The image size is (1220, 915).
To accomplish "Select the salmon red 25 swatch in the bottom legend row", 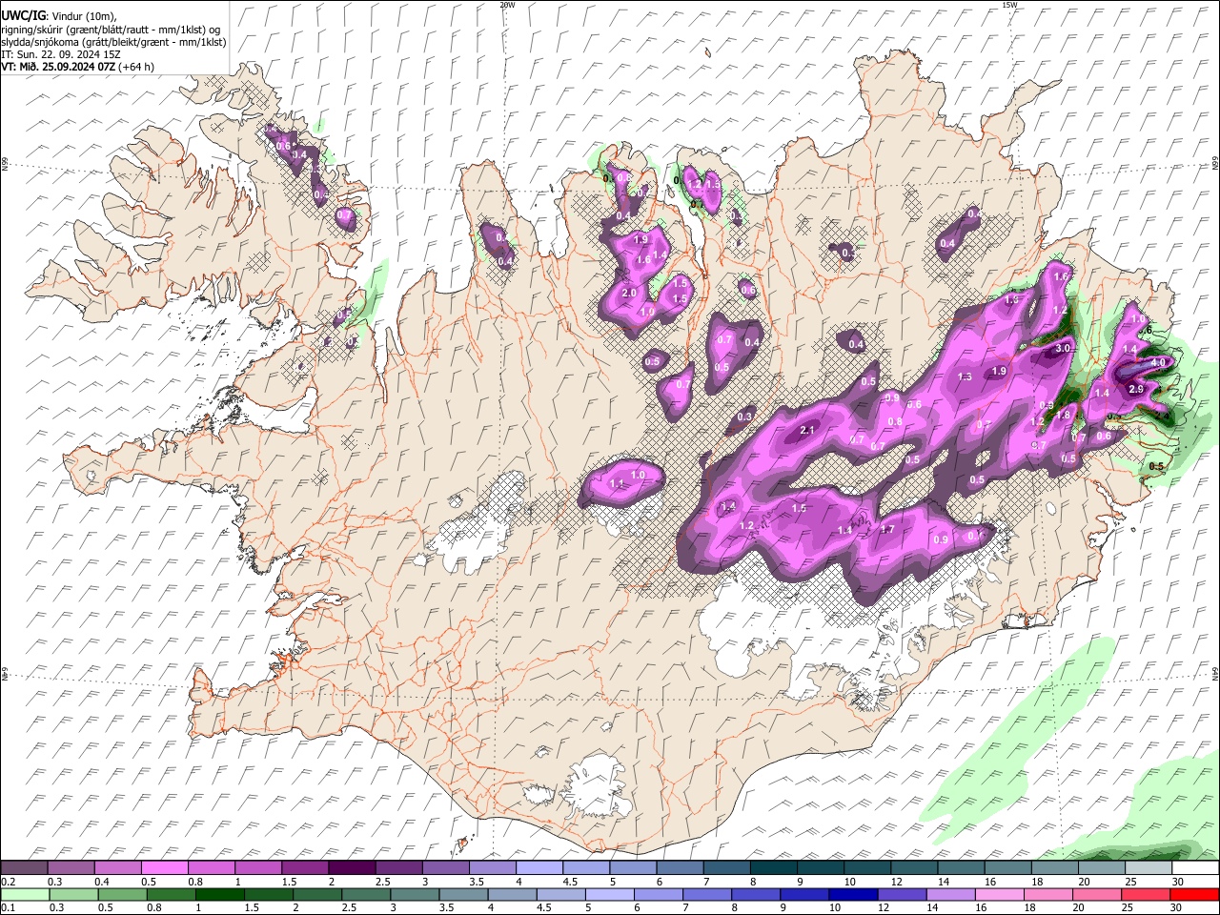I will [1147, 894].
